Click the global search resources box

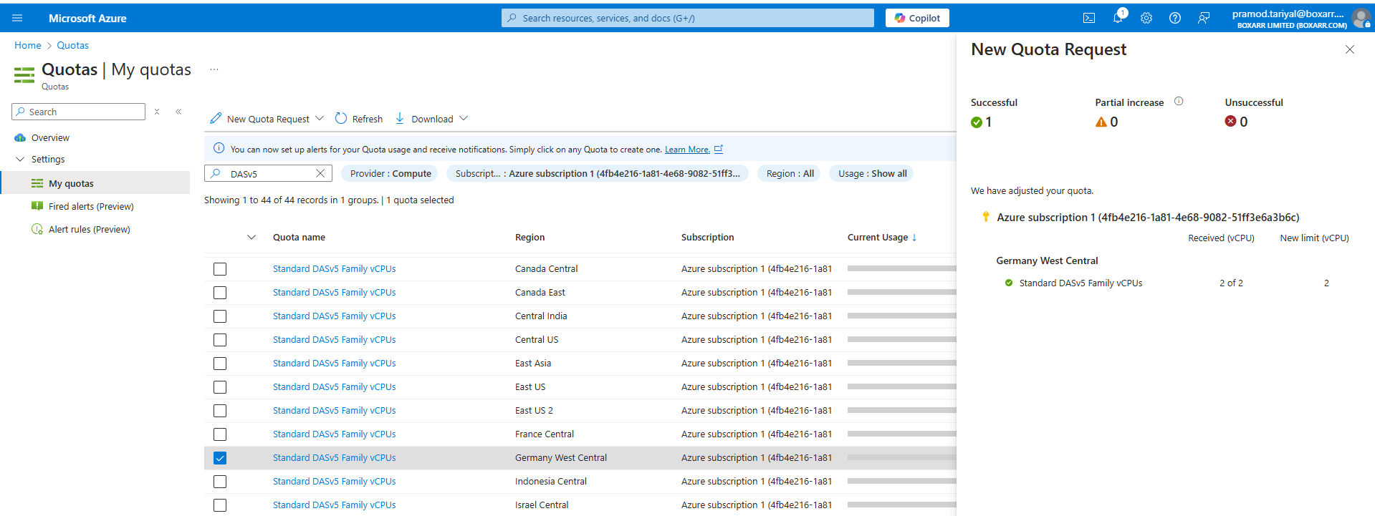pos(688,18)
